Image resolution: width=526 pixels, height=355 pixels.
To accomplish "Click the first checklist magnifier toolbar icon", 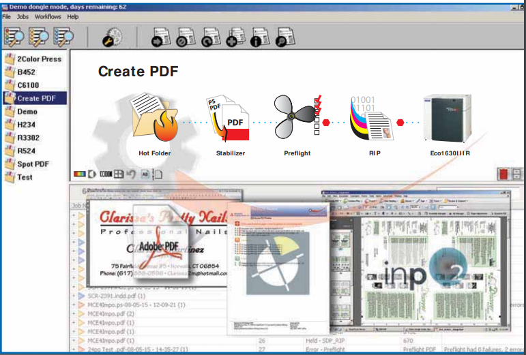I will click(14, 37).
